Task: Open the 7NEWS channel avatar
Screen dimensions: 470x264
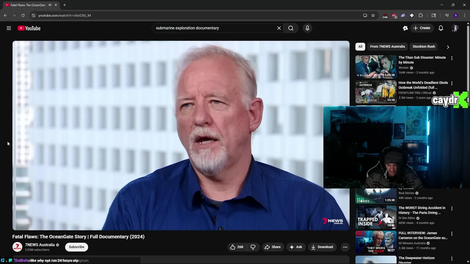Action: click(17, 247)
